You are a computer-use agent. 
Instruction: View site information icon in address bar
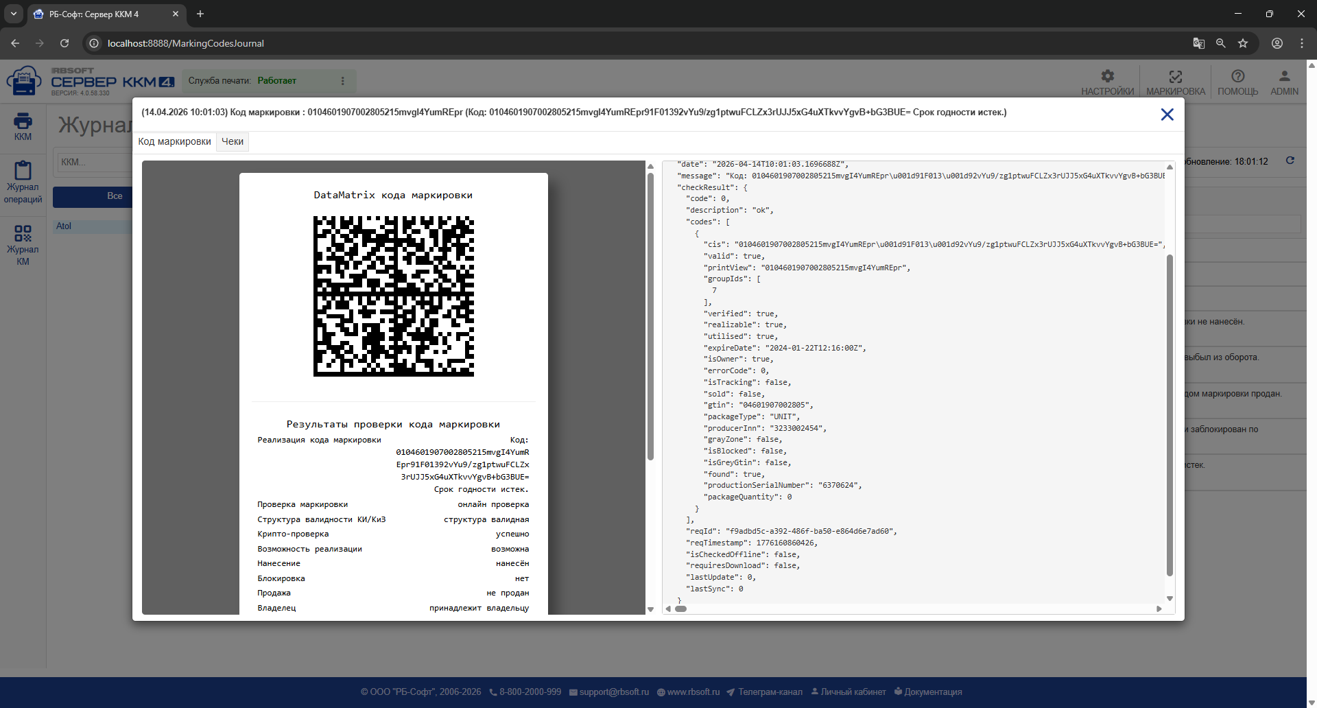[x=95, y=43]
